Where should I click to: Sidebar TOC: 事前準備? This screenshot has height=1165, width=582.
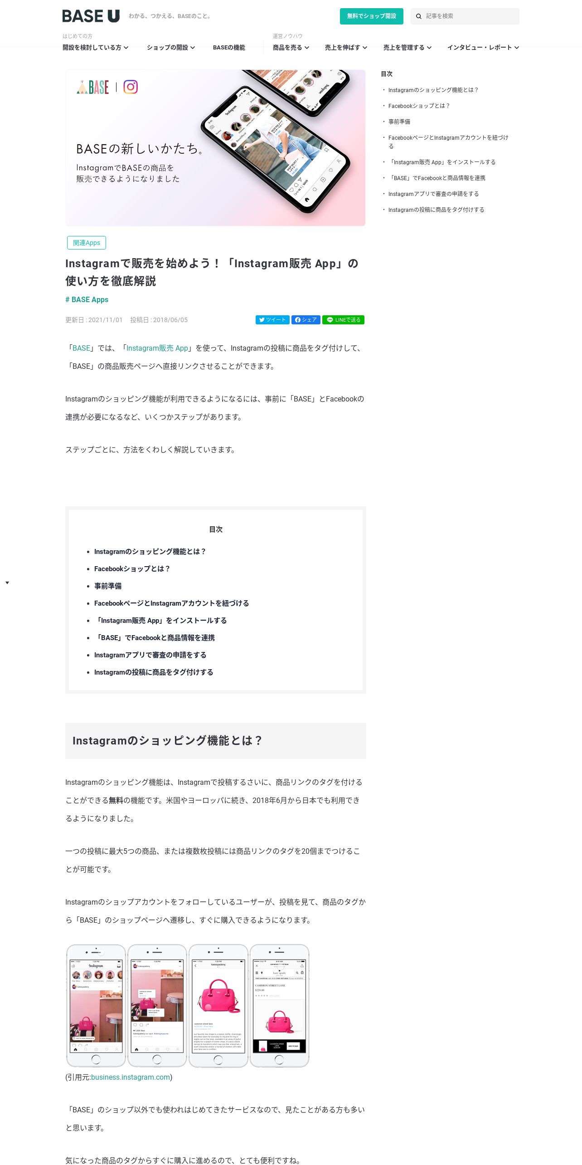pyautogui.click(x=399, y=122)
